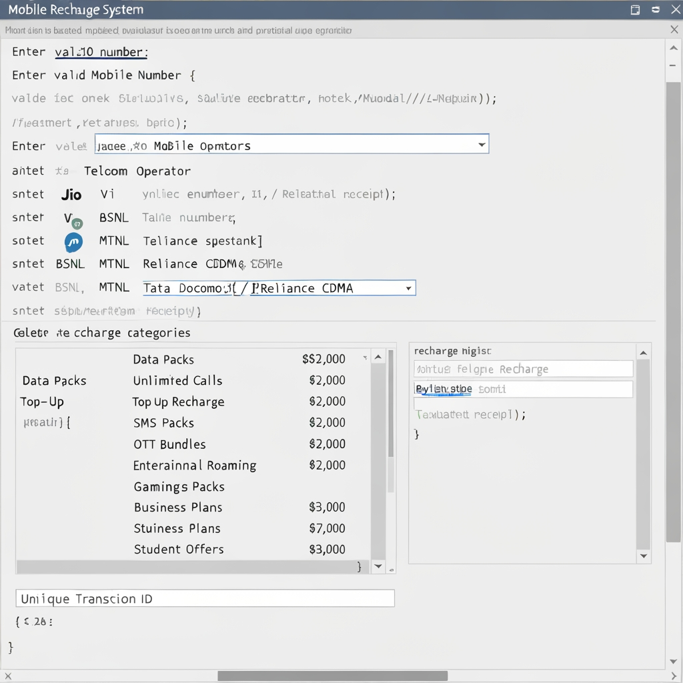Expand the Tata Docomo / Reliance CDMA combo box
This screenshot has height=683, width=683.
click(x=279, y=288)
